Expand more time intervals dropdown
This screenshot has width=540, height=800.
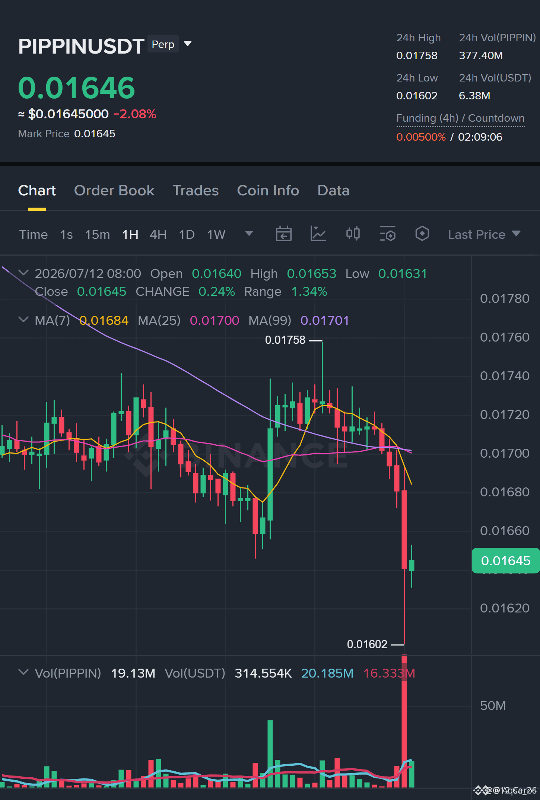(x=249, y=234)
